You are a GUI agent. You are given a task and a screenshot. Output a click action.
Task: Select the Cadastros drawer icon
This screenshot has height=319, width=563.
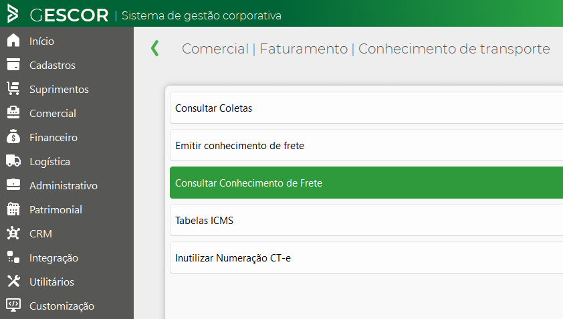[x=13, y=64]
